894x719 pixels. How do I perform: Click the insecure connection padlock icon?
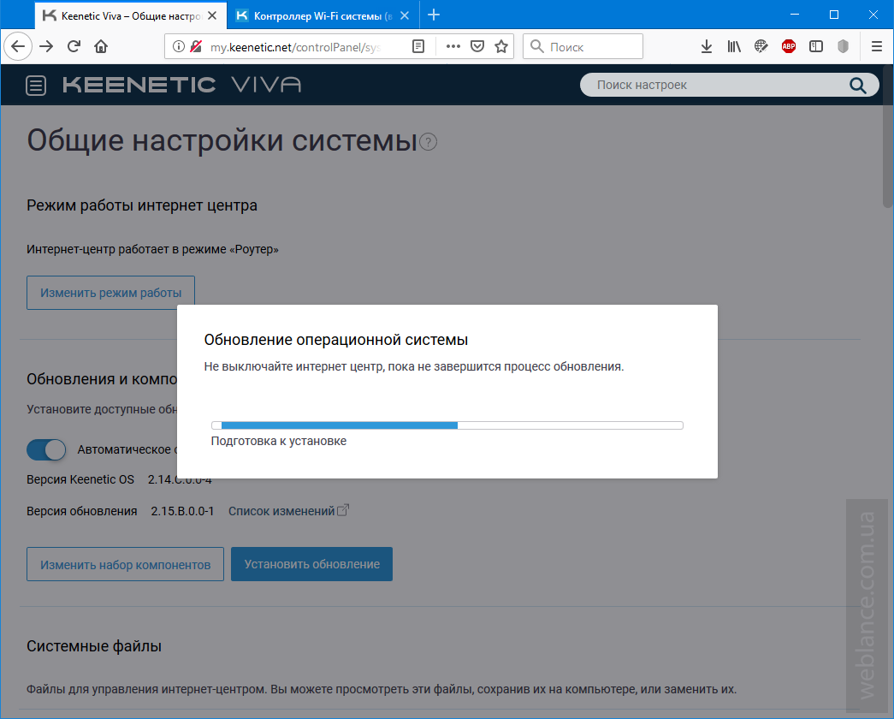196,47
